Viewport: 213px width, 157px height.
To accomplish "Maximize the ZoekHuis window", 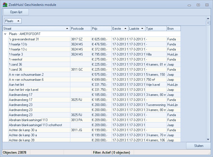I will coord(198,5).
